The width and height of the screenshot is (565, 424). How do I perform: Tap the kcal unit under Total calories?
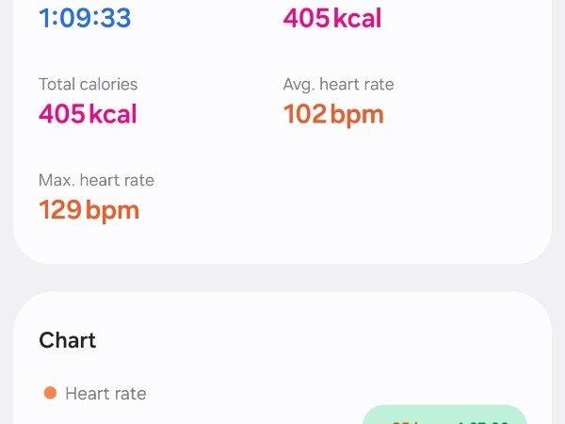pyautogui.click(x=113, y=114)
